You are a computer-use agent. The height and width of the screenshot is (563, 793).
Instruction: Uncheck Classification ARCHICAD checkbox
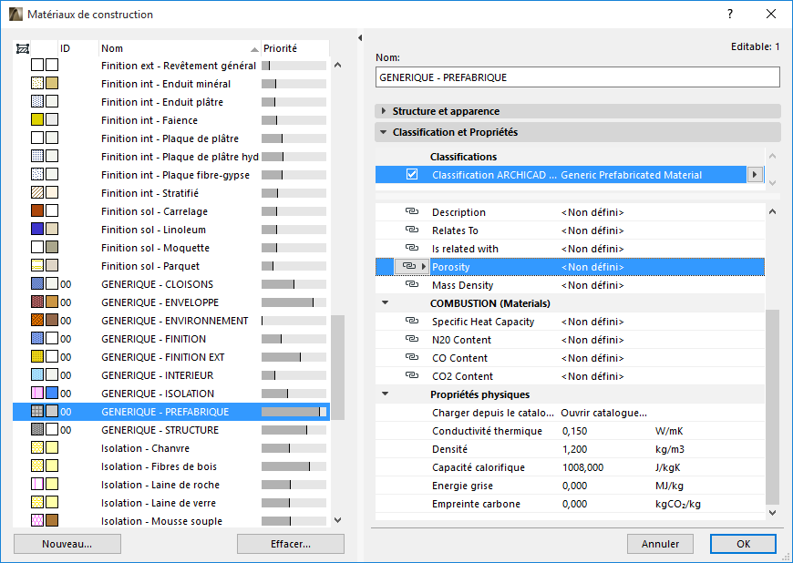(x=412, y=175)
